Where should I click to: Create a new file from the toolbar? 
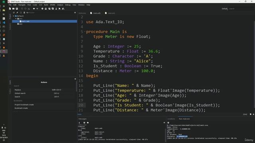(x=10, y=9)
